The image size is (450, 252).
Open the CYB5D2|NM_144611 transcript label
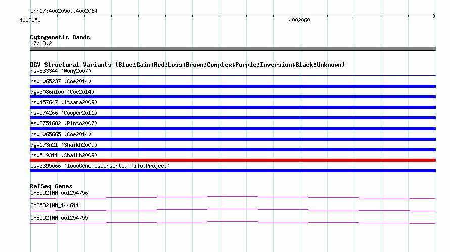(55, 205)
